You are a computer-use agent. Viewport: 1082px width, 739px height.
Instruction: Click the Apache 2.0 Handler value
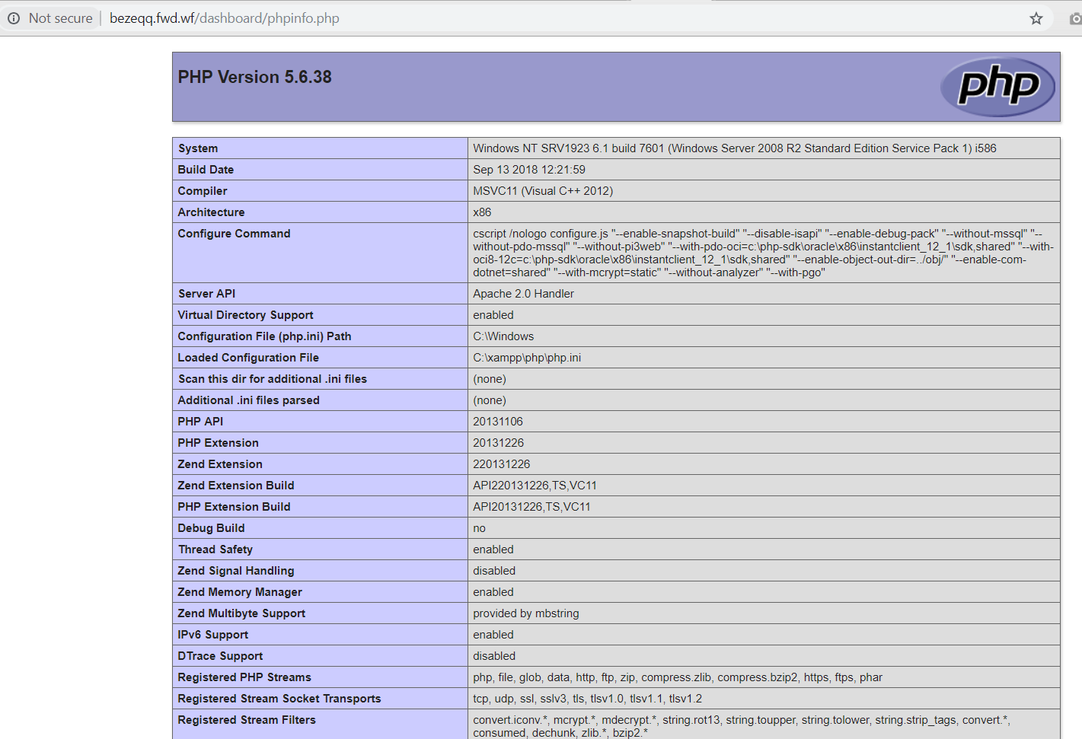[523, 294]
